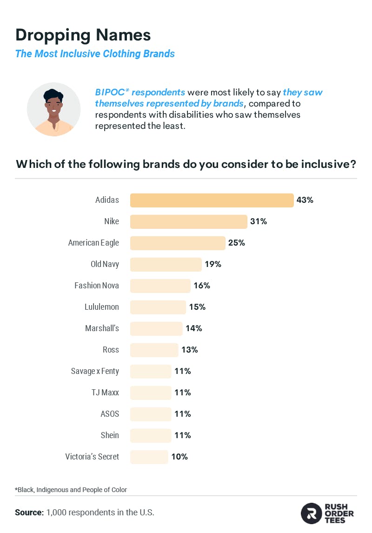Click The Most Inclusive Clothing Brands subtitle
The height and width of the screenshot is (533, 372).
pos(95,53)
